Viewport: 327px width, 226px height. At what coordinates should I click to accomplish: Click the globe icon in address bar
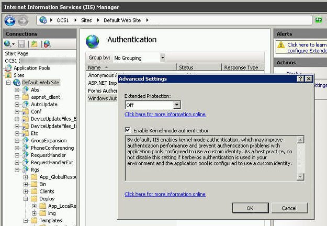[x=43, y=20]
